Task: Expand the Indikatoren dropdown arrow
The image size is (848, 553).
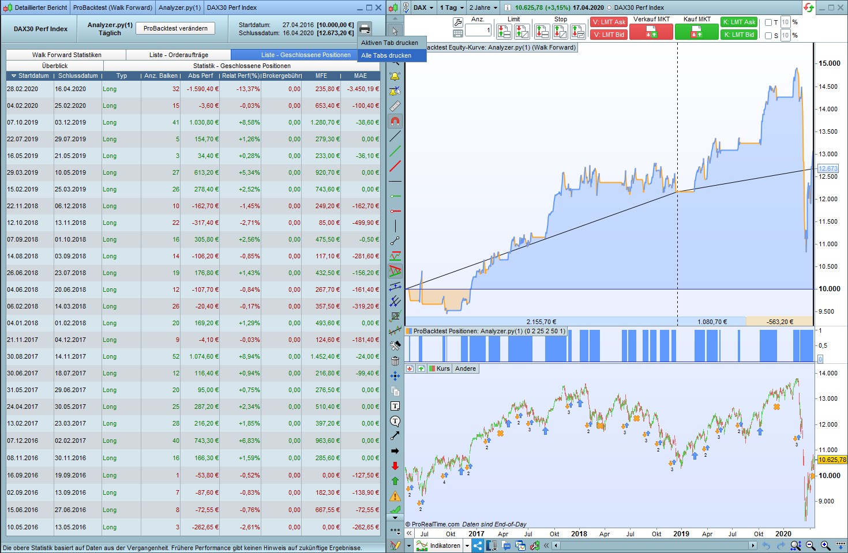Action: (466, 546)
